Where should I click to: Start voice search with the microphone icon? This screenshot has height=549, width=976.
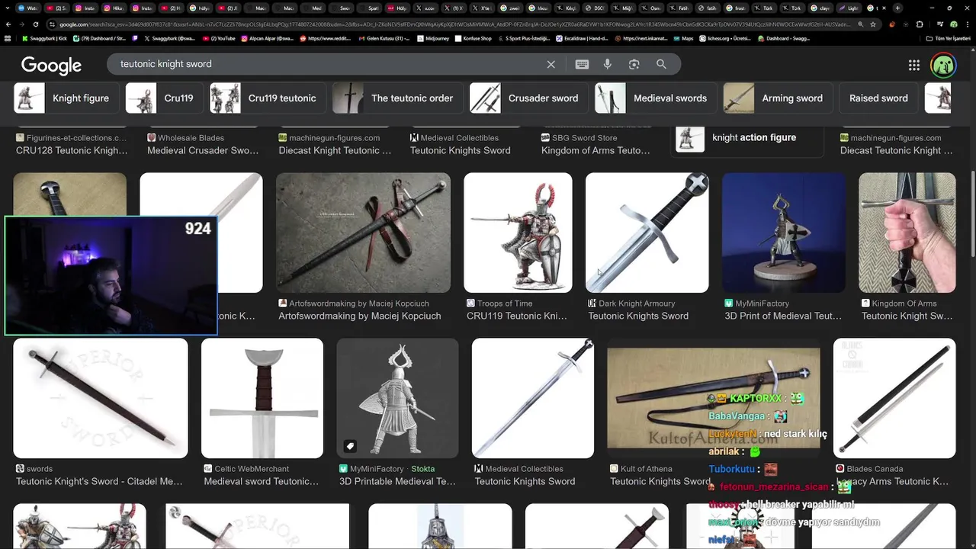(608, 65)
